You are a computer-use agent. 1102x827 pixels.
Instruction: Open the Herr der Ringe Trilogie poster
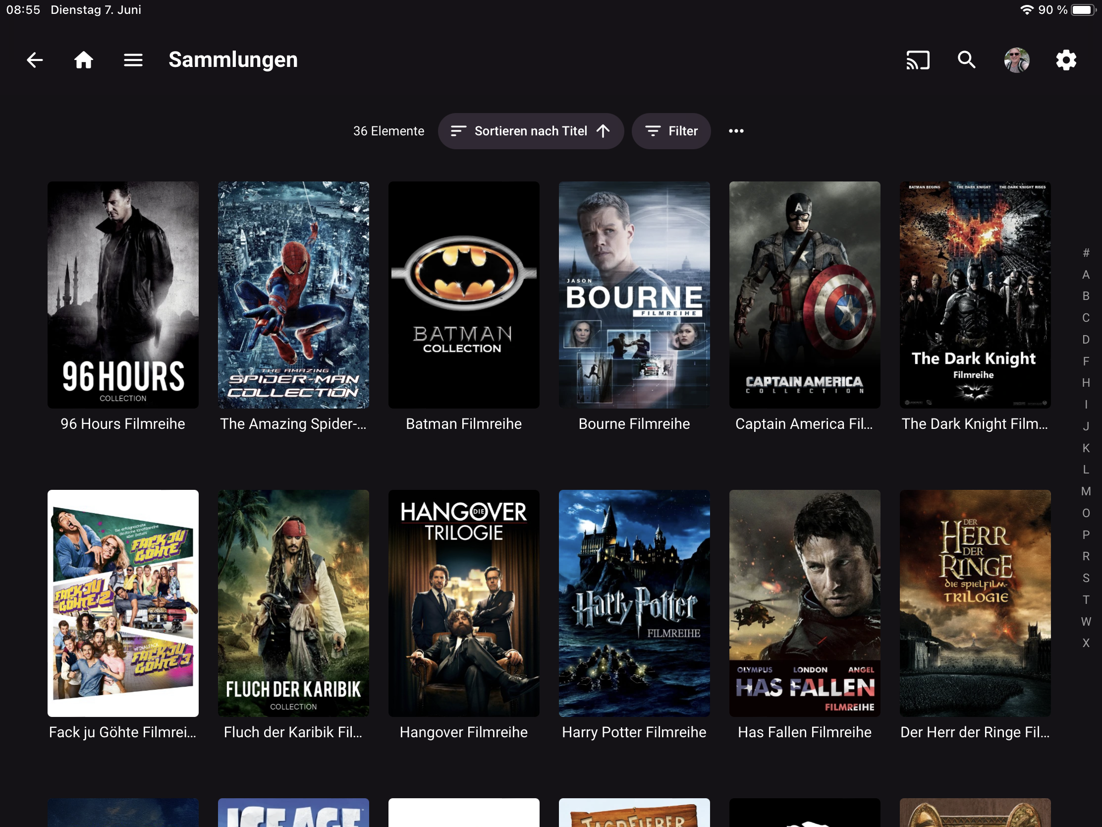coord(975,603)
